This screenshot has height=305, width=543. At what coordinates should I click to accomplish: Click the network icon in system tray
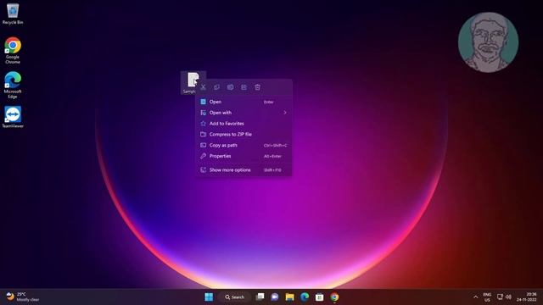[x=500, y=297]
